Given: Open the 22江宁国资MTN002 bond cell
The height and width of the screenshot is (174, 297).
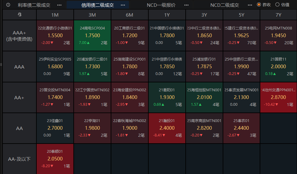Looking at the screenshot, I should (x=92, y=97).
